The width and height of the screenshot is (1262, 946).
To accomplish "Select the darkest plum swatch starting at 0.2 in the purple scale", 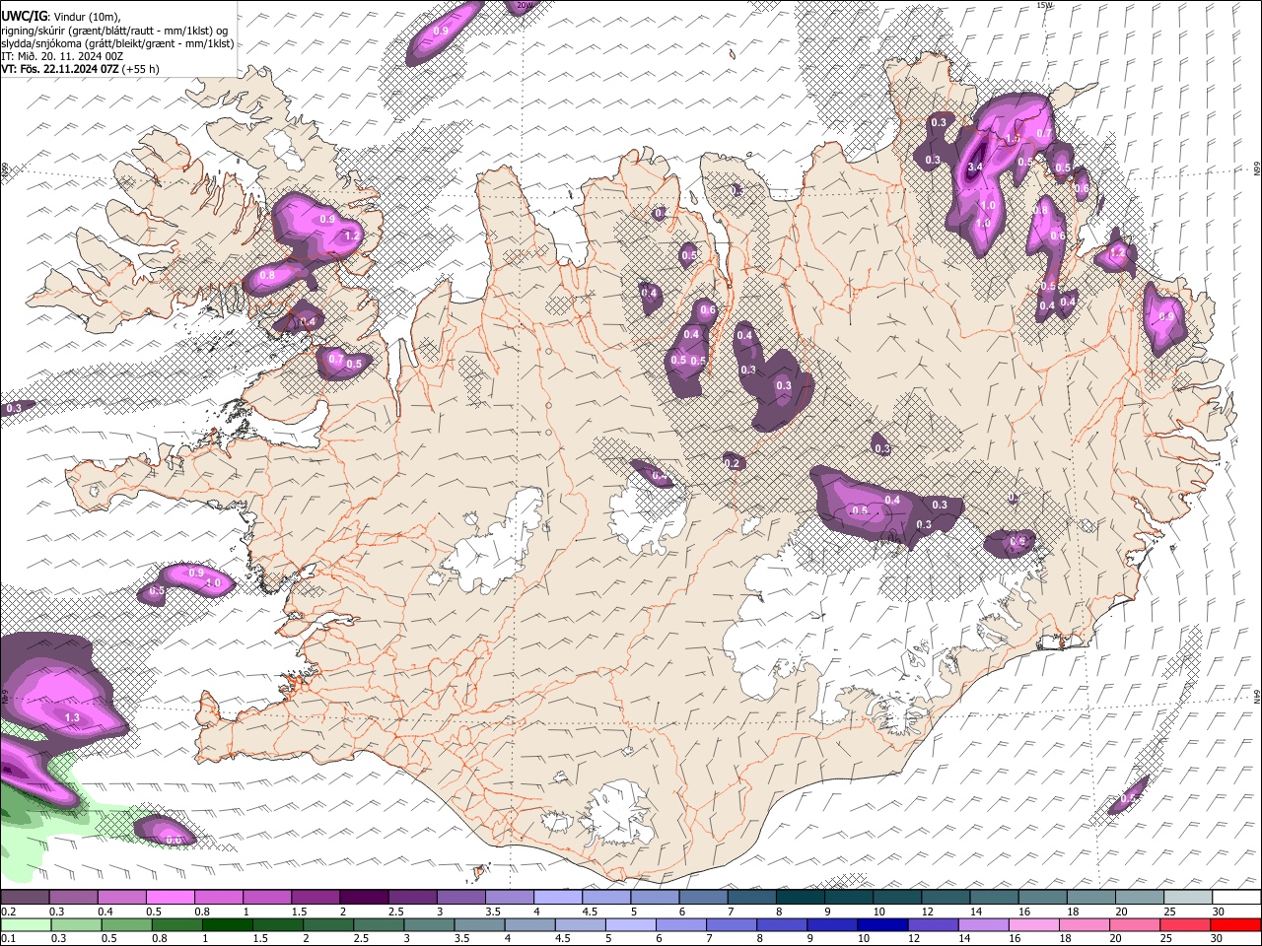I will pos(25,897).
